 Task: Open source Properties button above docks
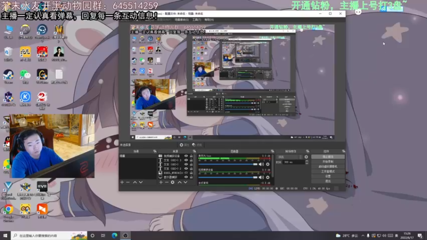click(x=184, y=145)
